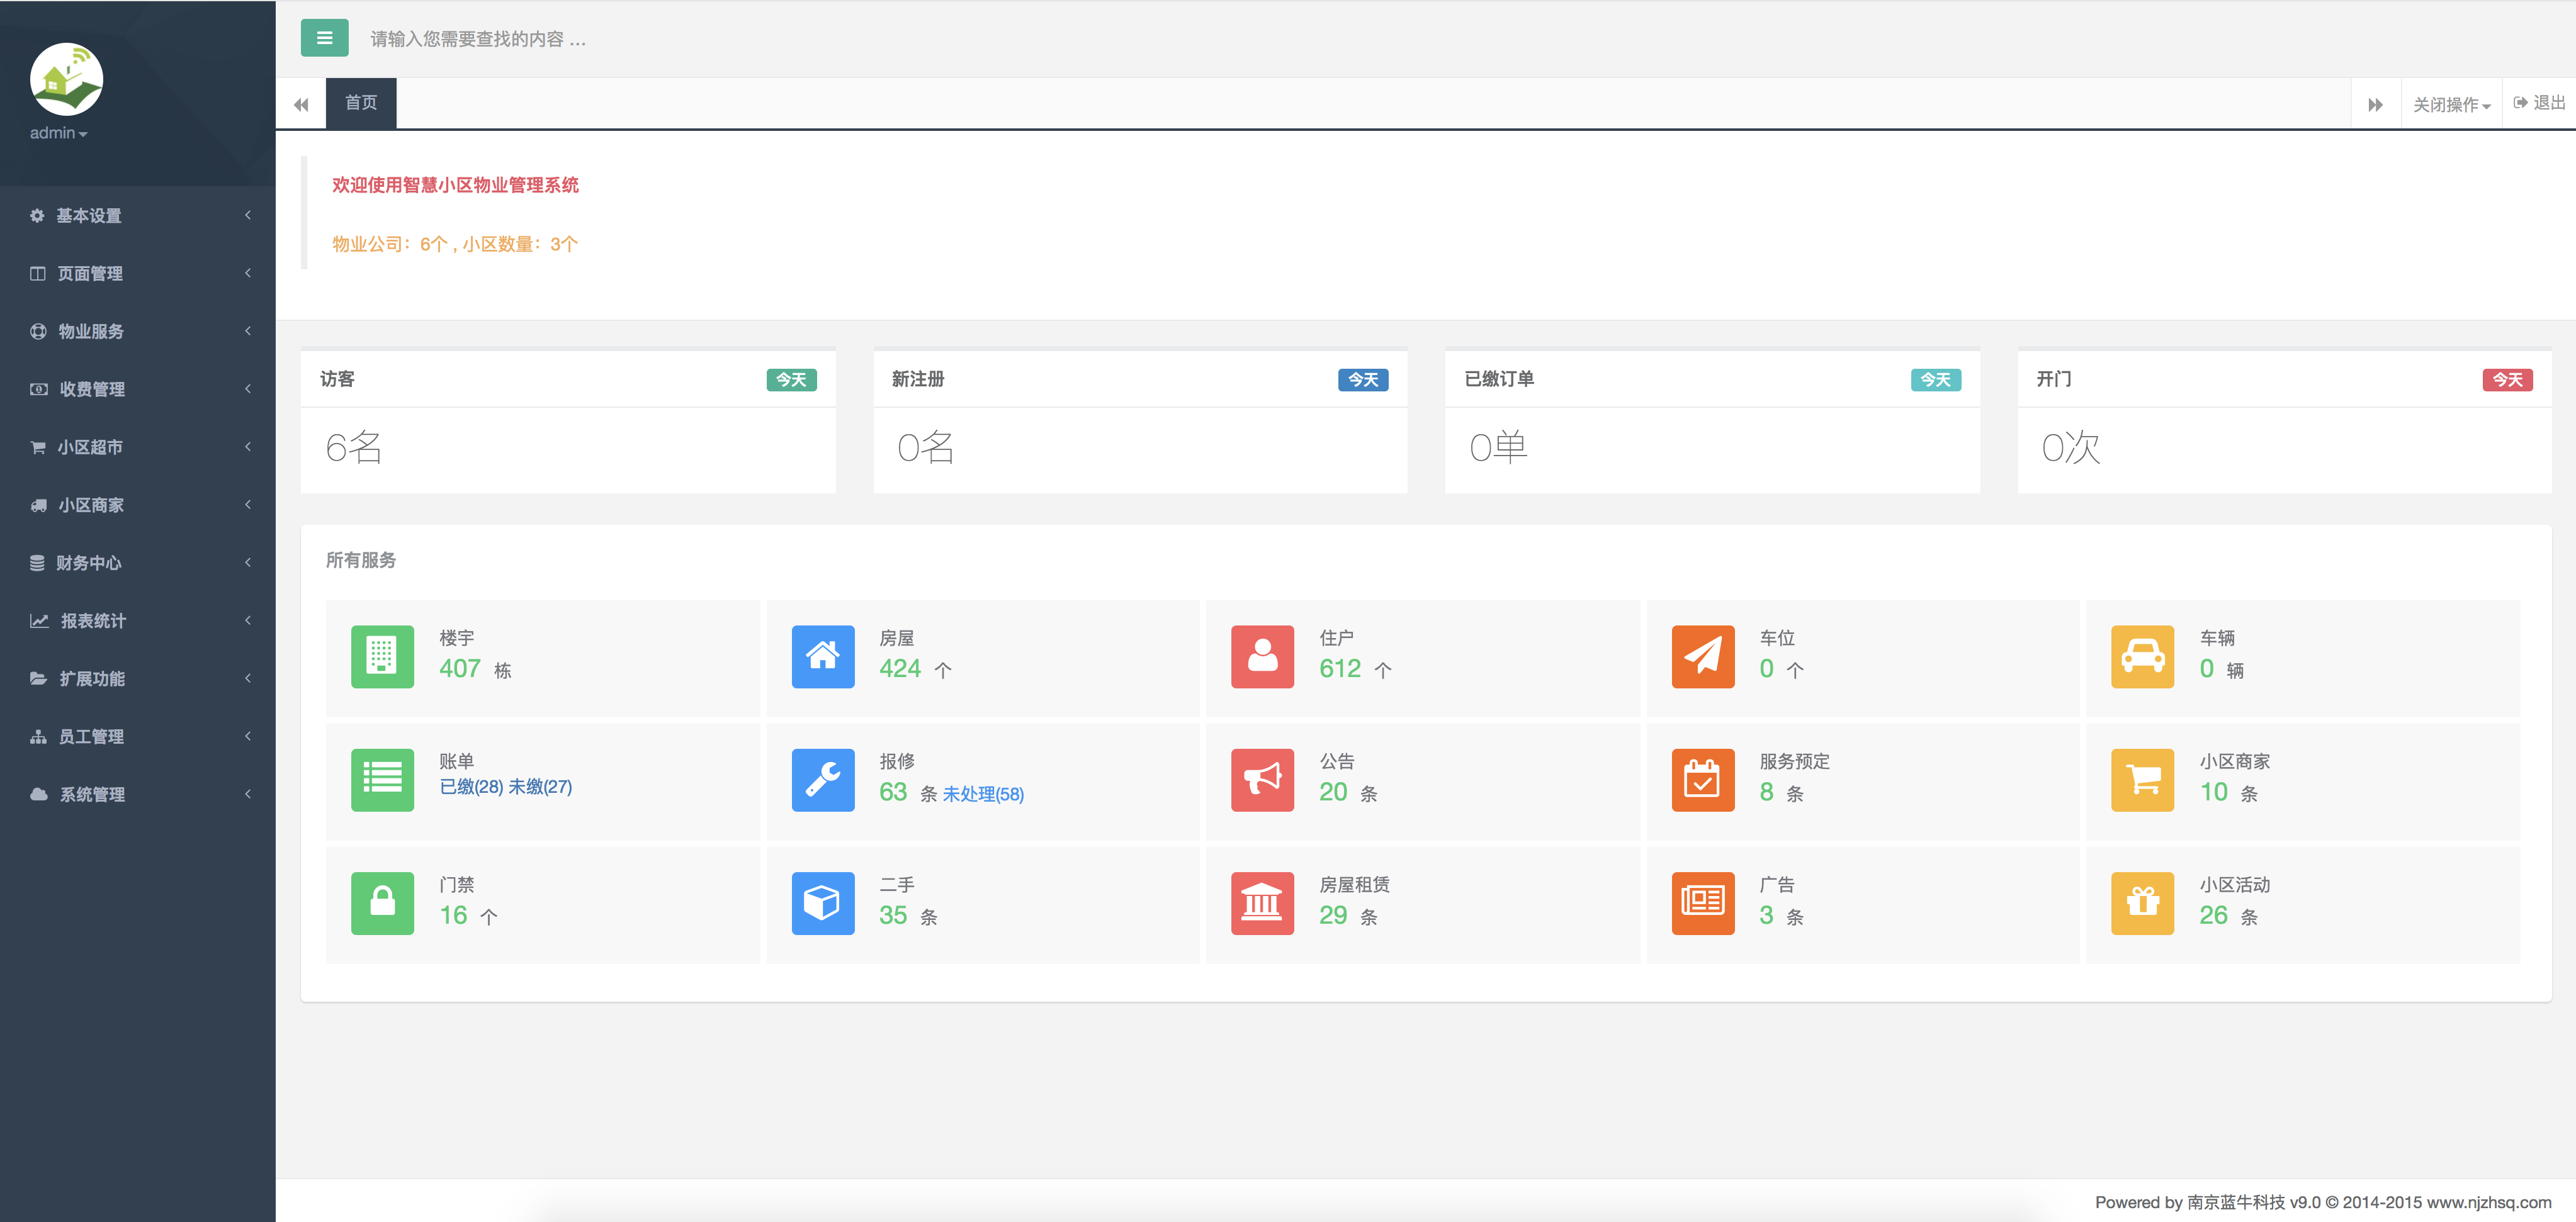This screenshot has width=2576, height=1222.
Task: Click the yellow car icon for 车辆
Action: (x=2142, y=656)
